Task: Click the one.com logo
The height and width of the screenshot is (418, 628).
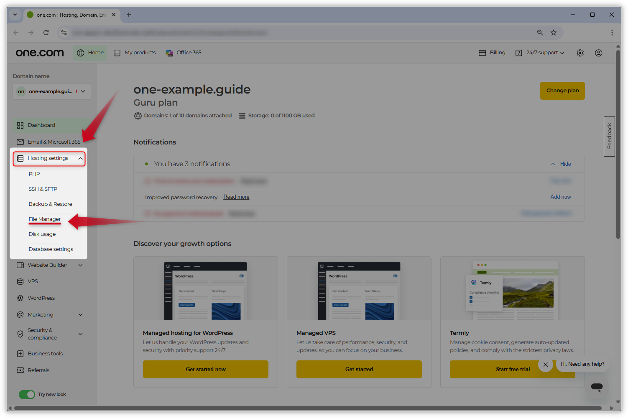Action: pos(39,52)
